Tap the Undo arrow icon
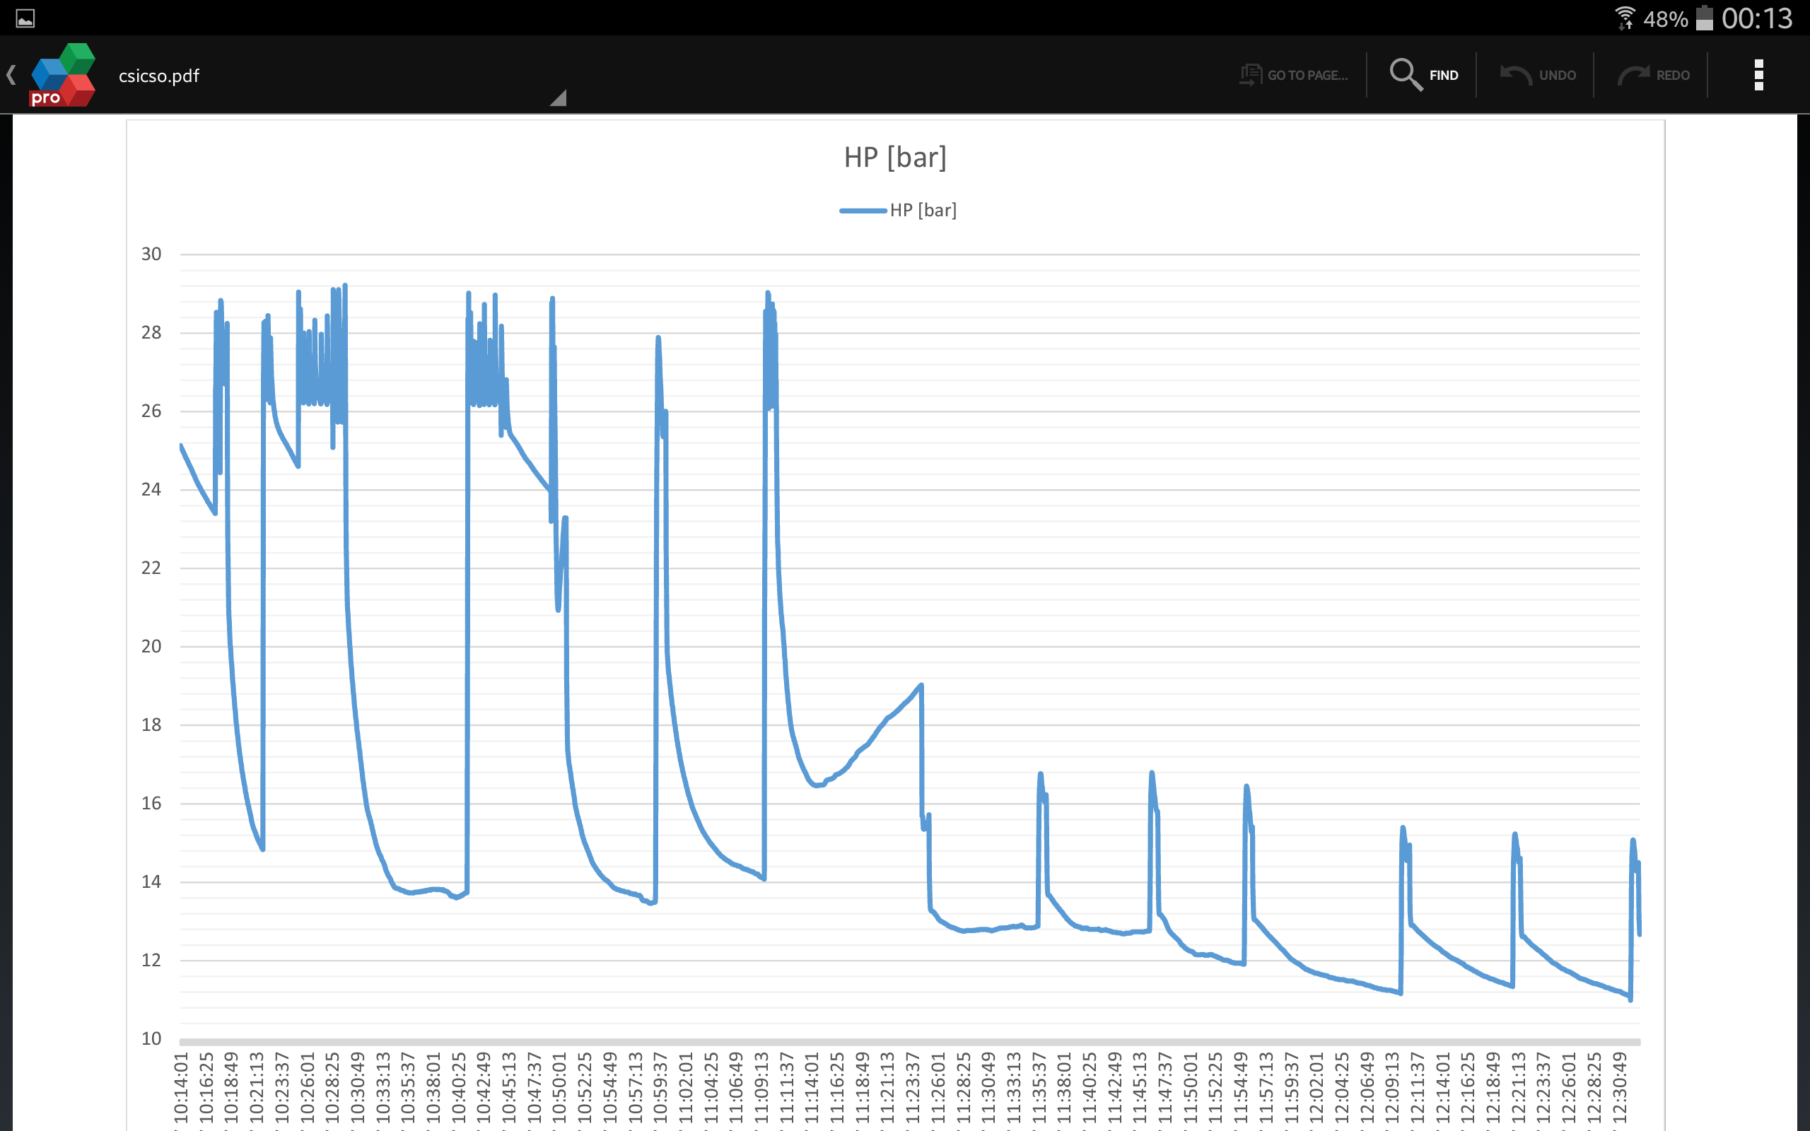 point(1515,75)
